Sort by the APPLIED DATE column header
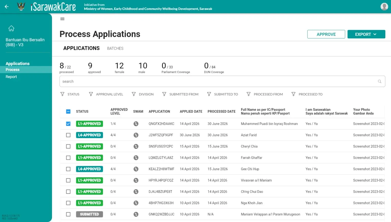Screen dimensions: 391x222 tap(191, 111)
